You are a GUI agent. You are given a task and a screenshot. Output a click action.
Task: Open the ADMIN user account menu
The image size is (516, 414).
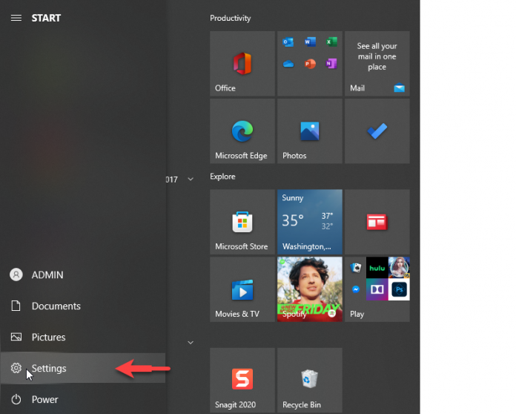click(47, 275)
